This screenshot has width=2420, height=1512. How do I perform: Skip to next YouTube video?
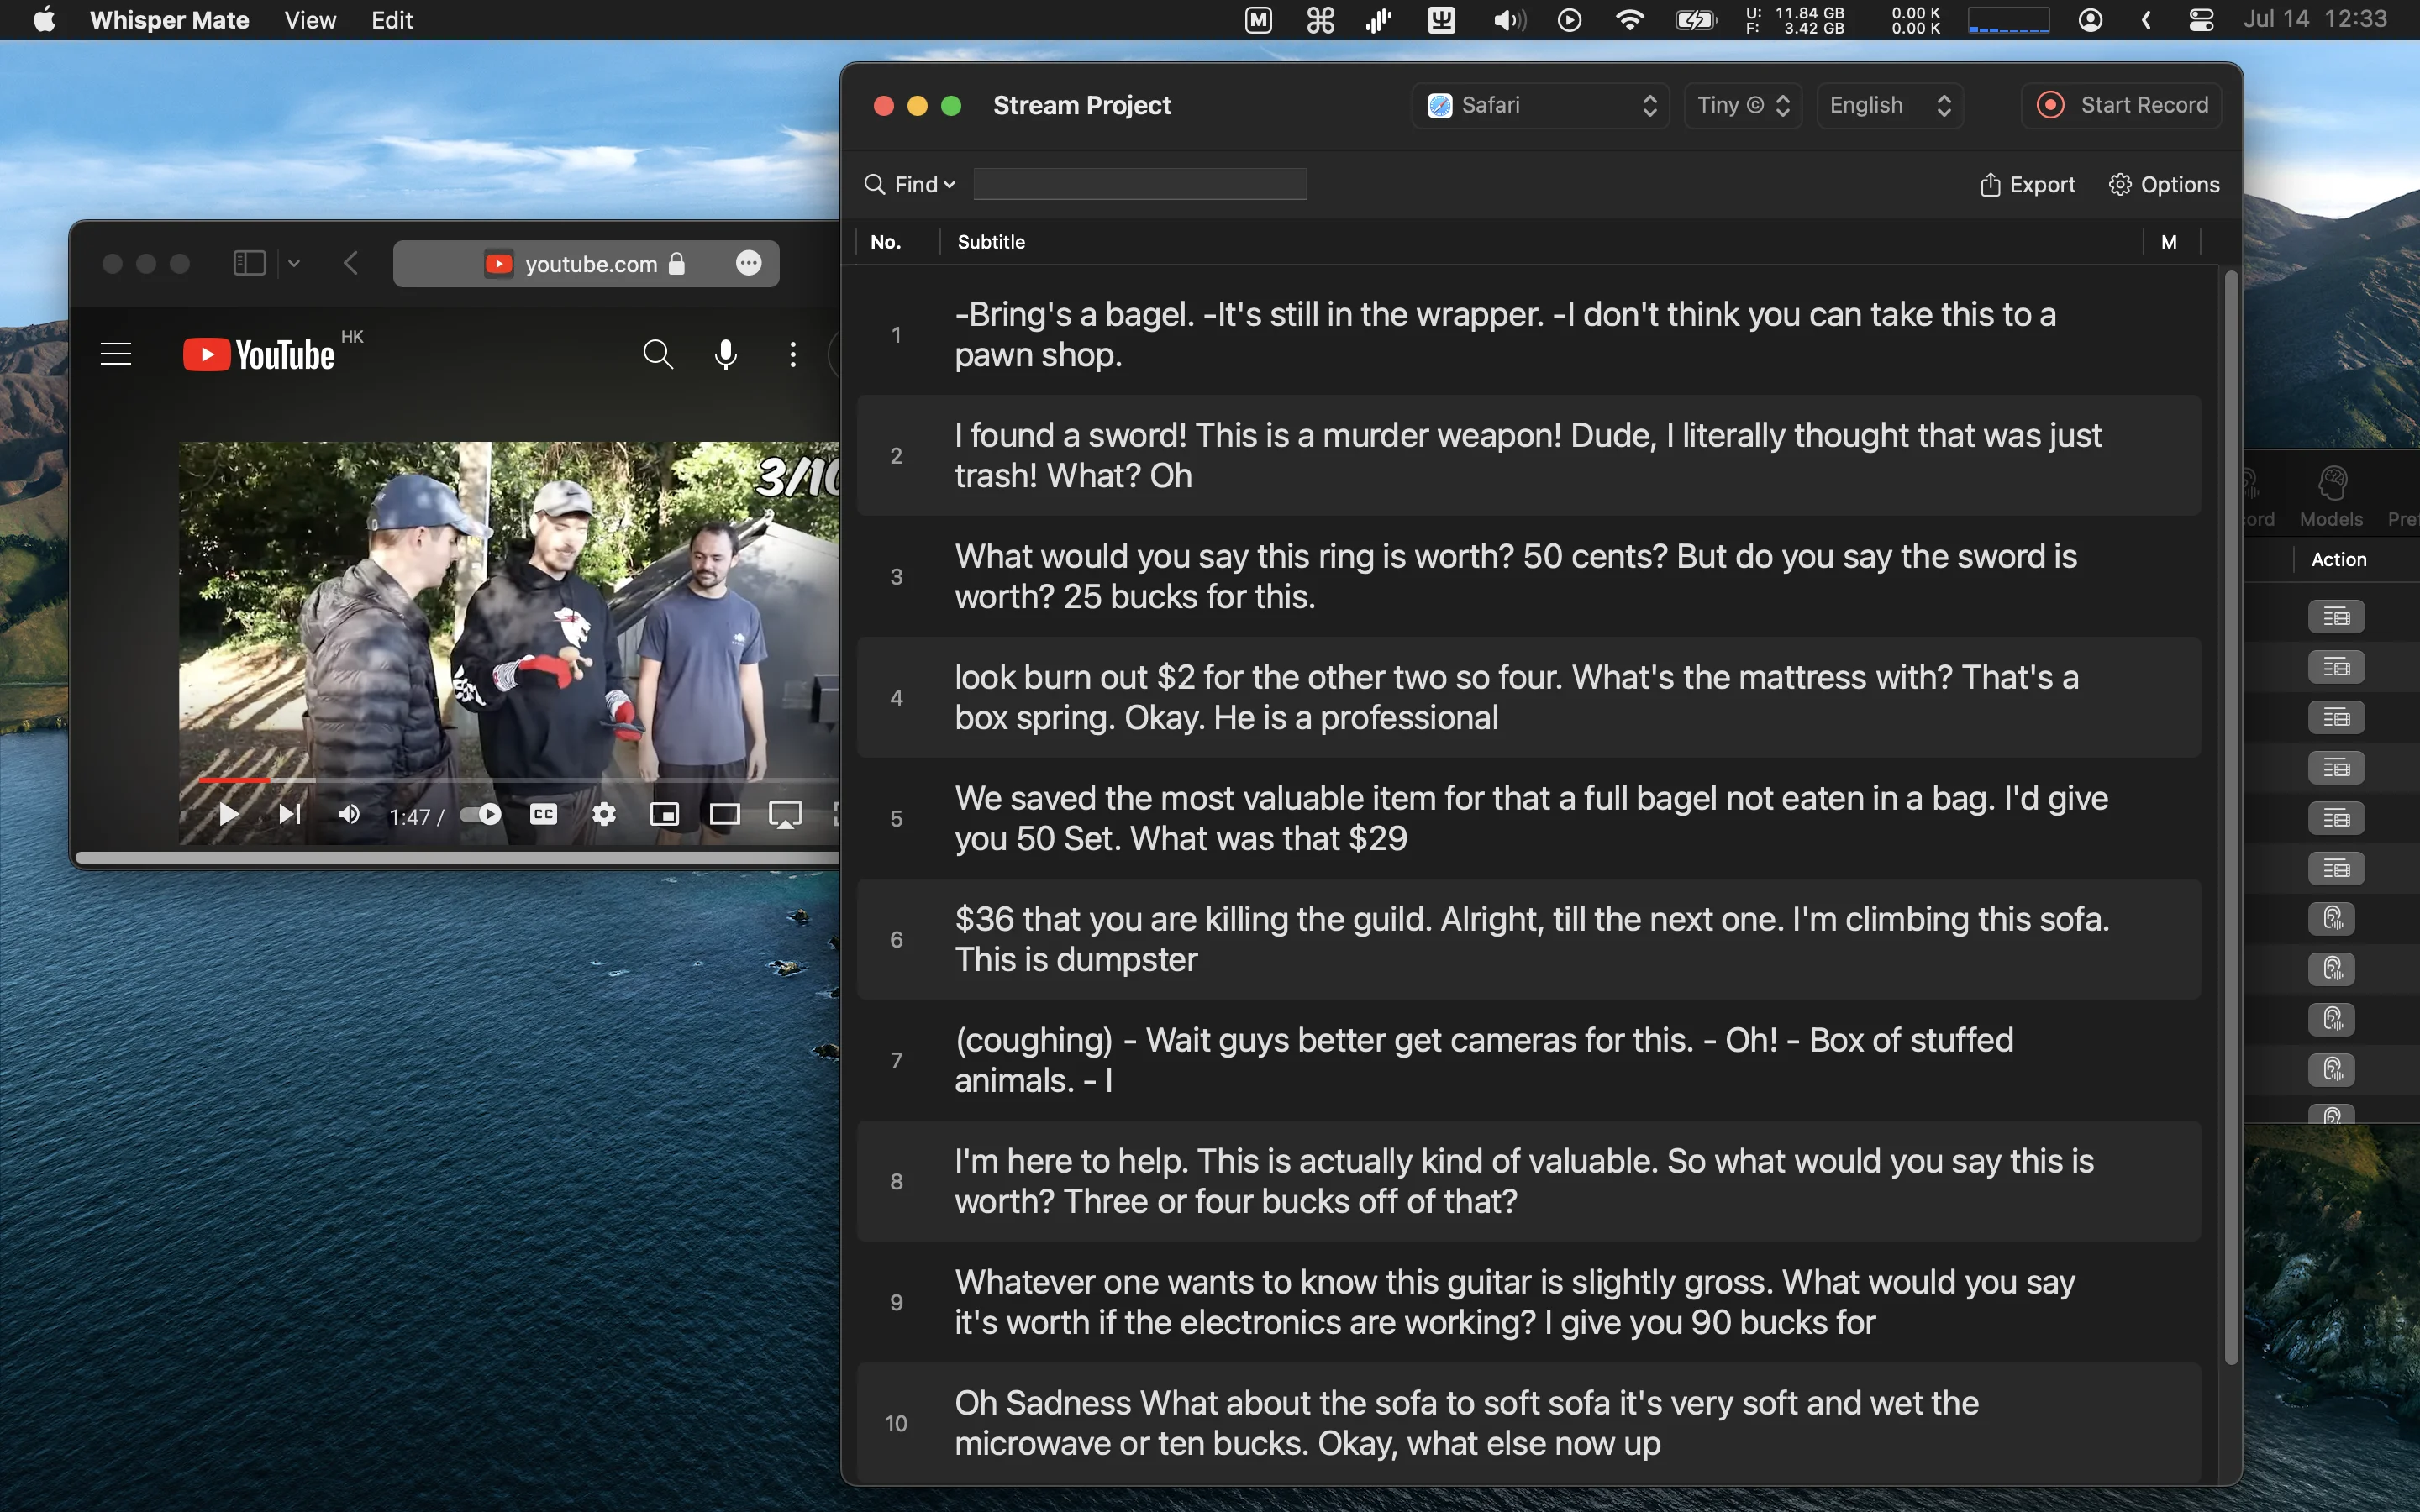pos(289,814)
